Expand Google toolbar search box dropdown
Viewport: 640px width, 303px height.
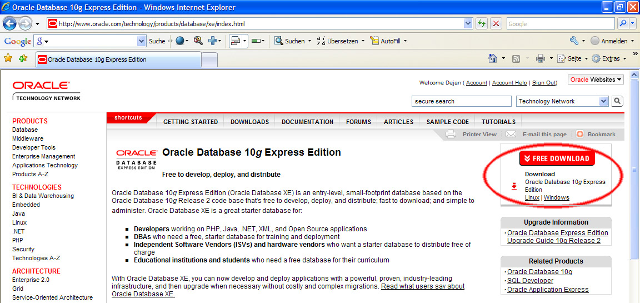pos(142,41)
